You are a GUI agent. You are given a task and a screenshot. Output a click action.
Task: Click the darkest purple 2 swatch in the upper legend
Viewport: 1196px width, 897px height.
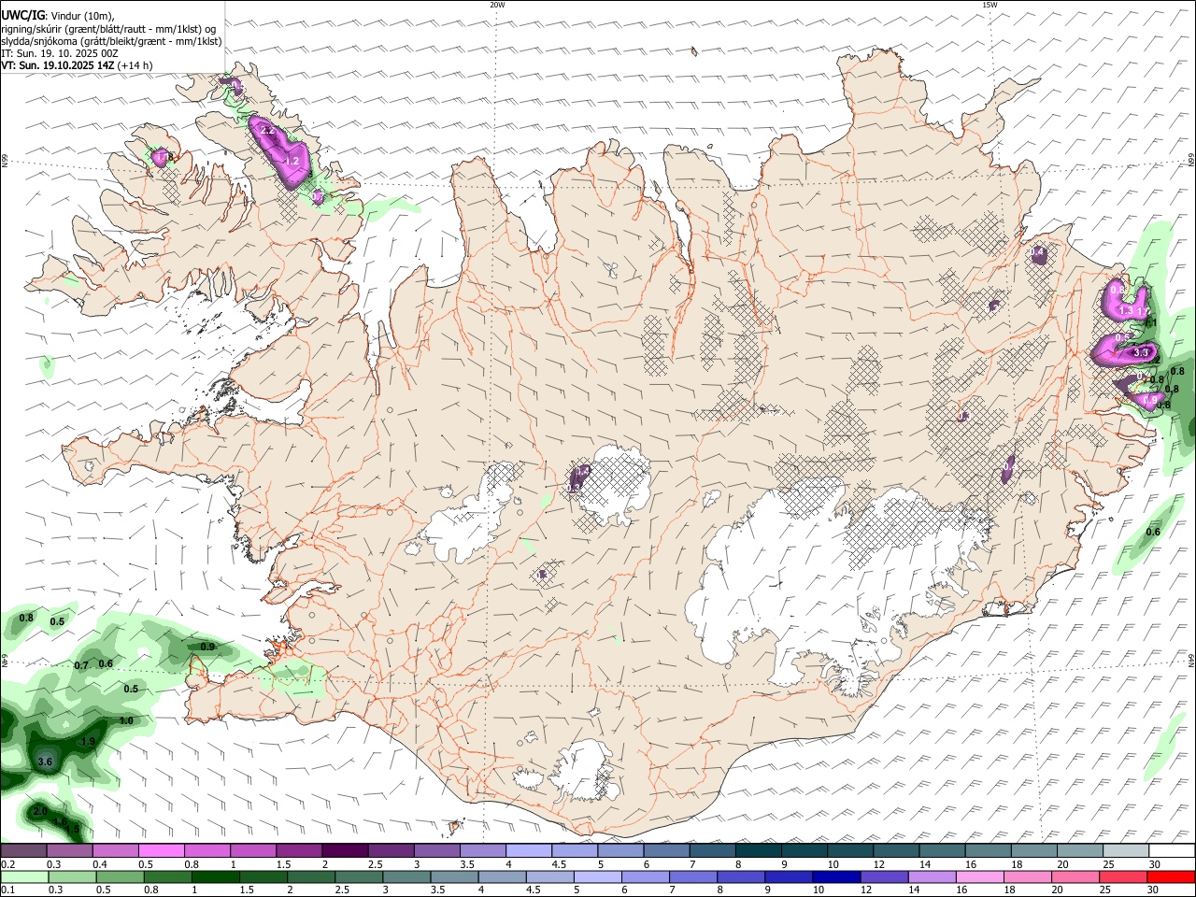click(345, 851)
